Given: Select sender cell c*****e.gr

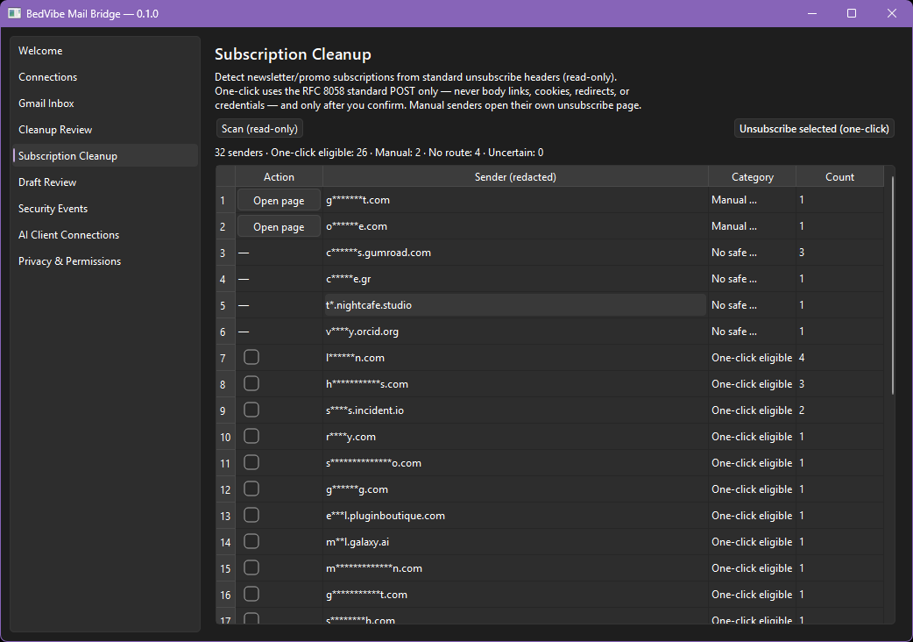Looking at the screenshot, I should [x=515, y=279].
